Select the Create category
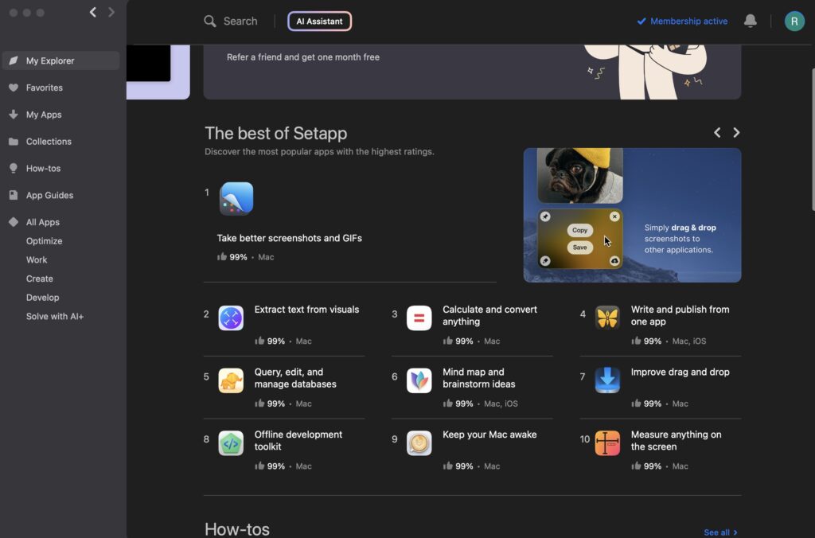 coord(40,279)
